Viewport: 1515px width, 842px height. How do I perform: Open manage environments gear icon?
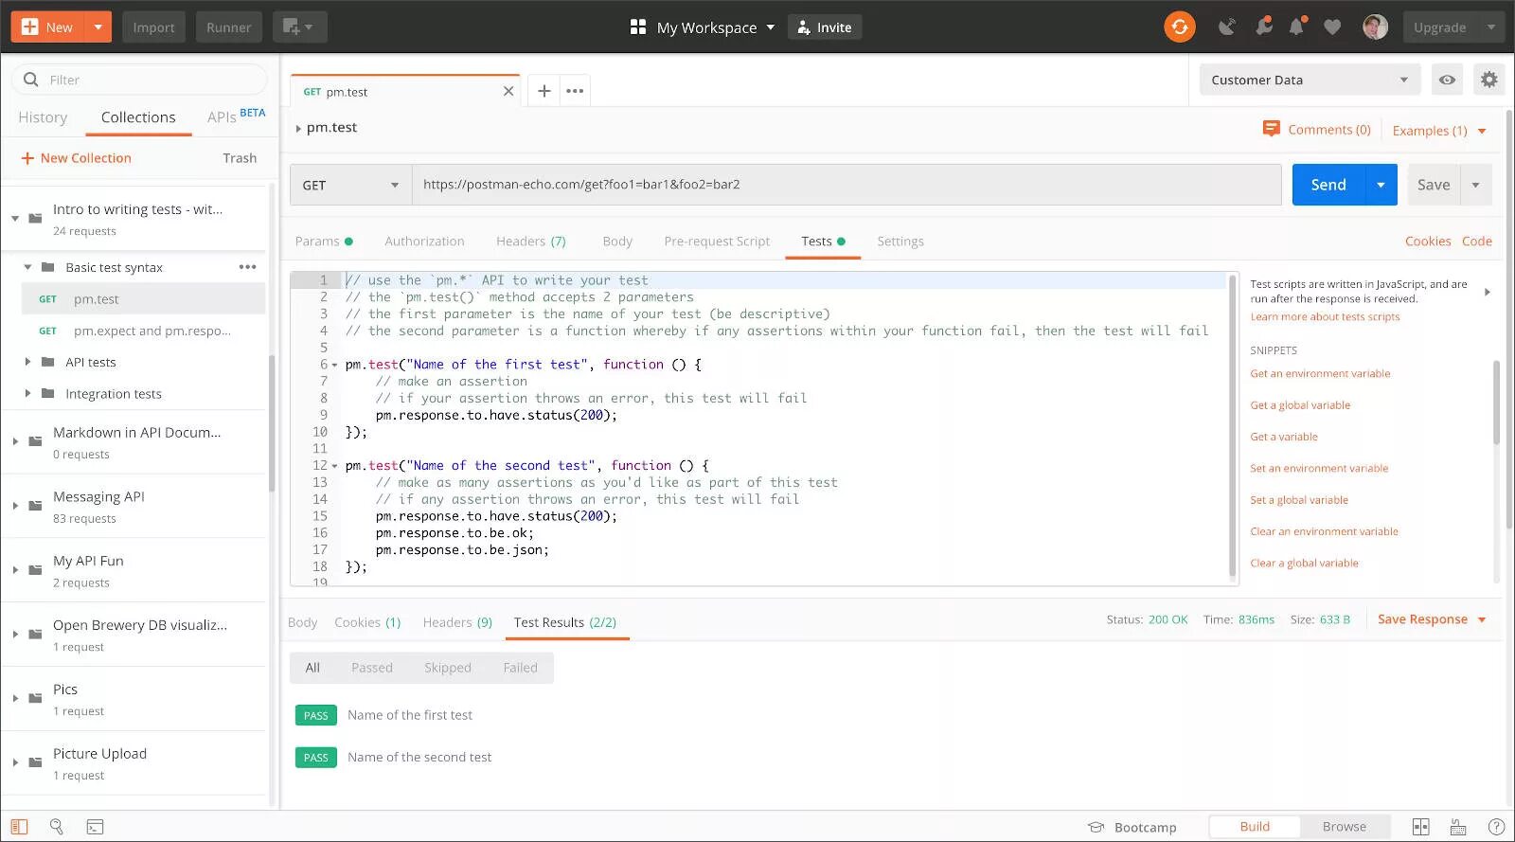coord(1489,81)
